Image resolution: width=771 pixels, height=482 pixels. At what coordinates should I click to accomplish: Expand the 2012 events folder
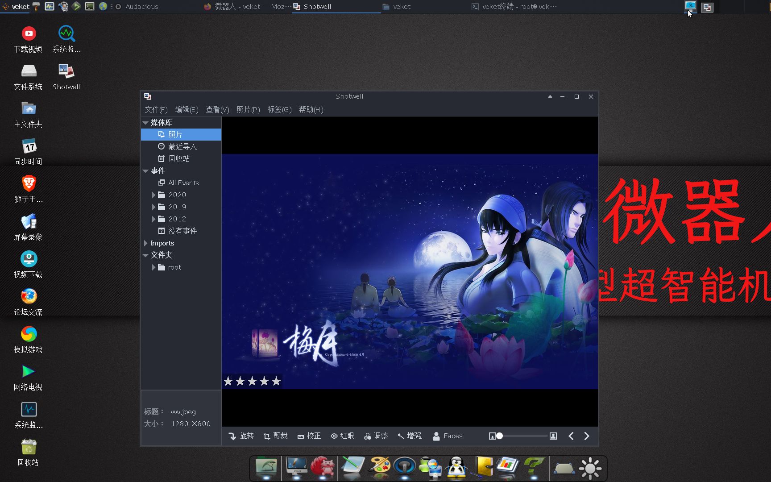coord(153,219)
